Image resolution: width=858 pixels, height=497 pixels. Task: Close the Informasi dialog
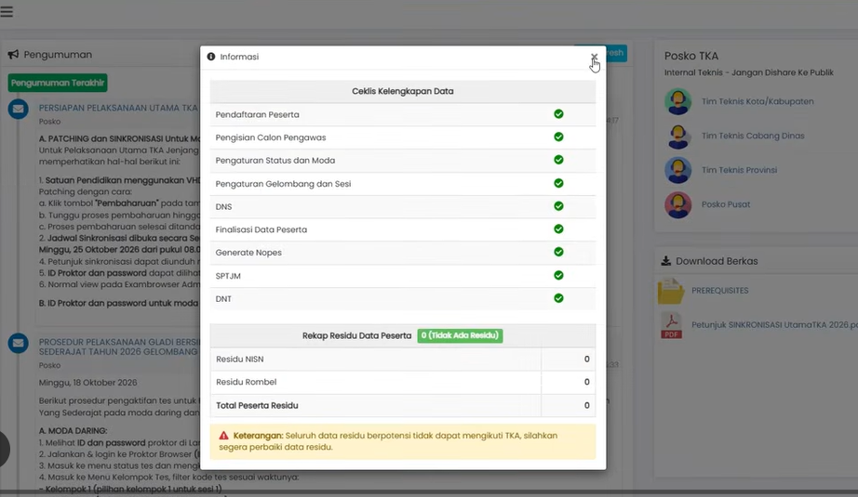[594, 57]
